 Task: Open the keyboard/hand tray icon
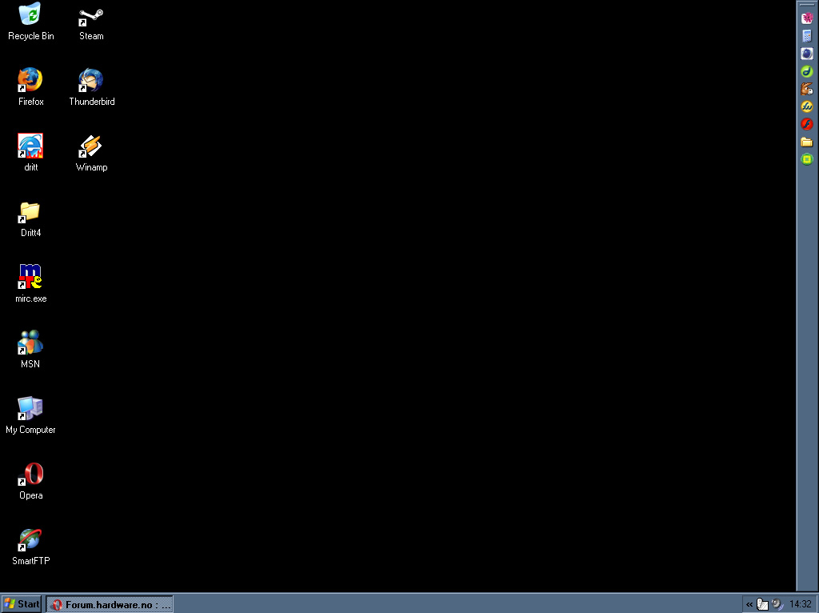[x=762, y=605]
